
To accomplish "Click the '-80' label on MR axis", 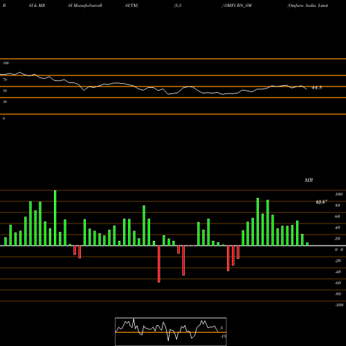I will click(x=338, y=294).
